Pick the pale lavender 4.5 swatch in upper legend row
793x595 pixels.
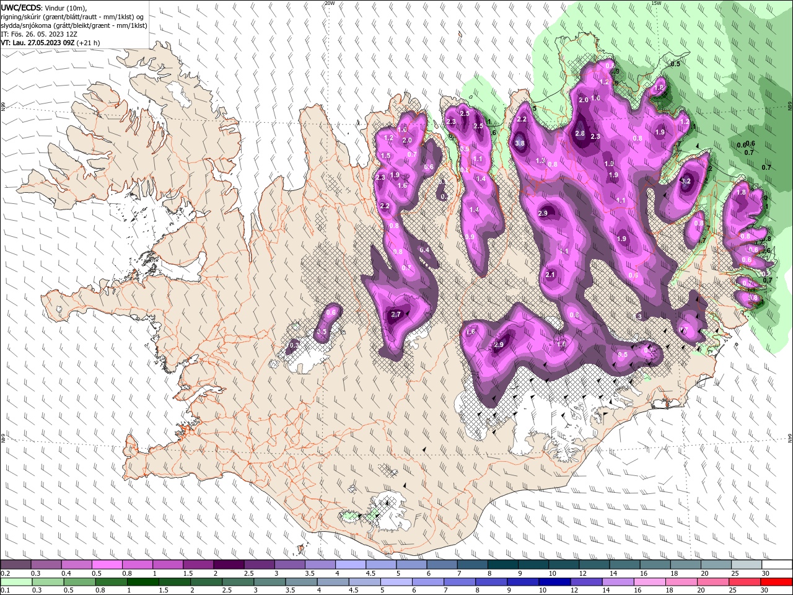pos(381,564)
